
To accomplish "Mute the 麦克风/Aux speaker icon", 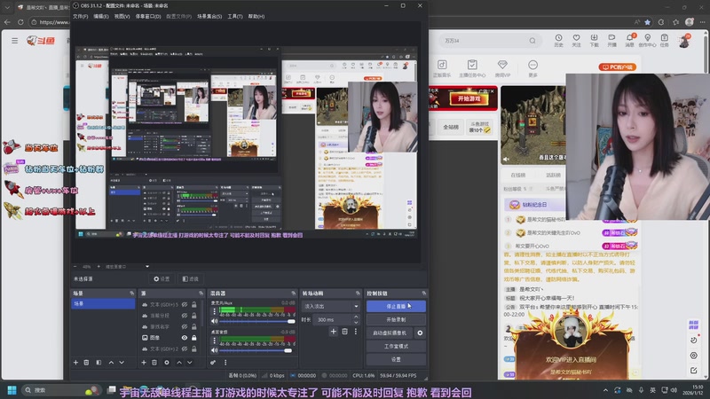I will (x=214, y=321).
